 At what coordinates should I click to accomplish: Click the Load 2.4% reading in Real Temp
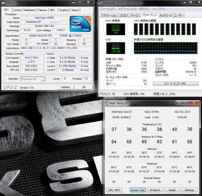(x=152, y=117)
